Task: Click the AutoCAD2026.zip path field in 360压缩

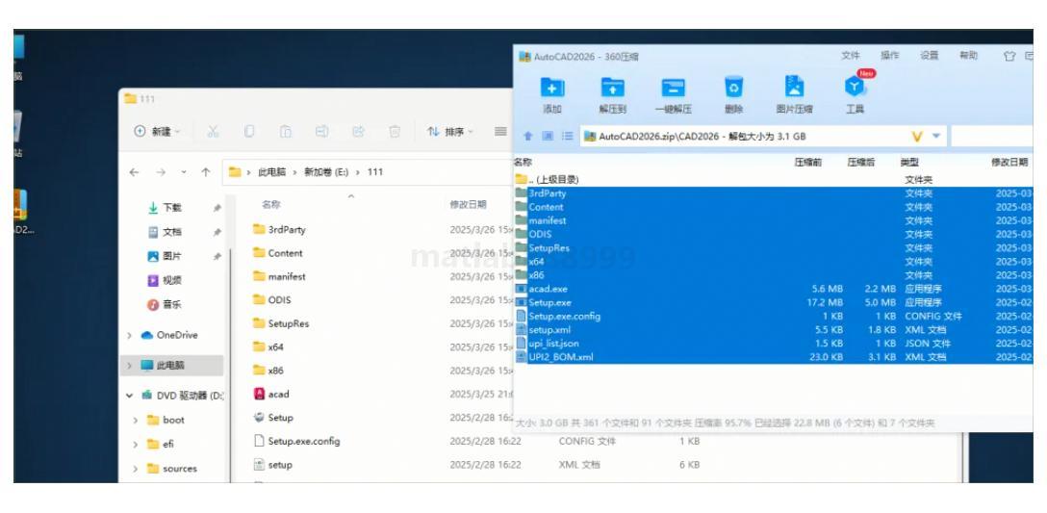Action: pyautogui.click(x=762, y=137)
